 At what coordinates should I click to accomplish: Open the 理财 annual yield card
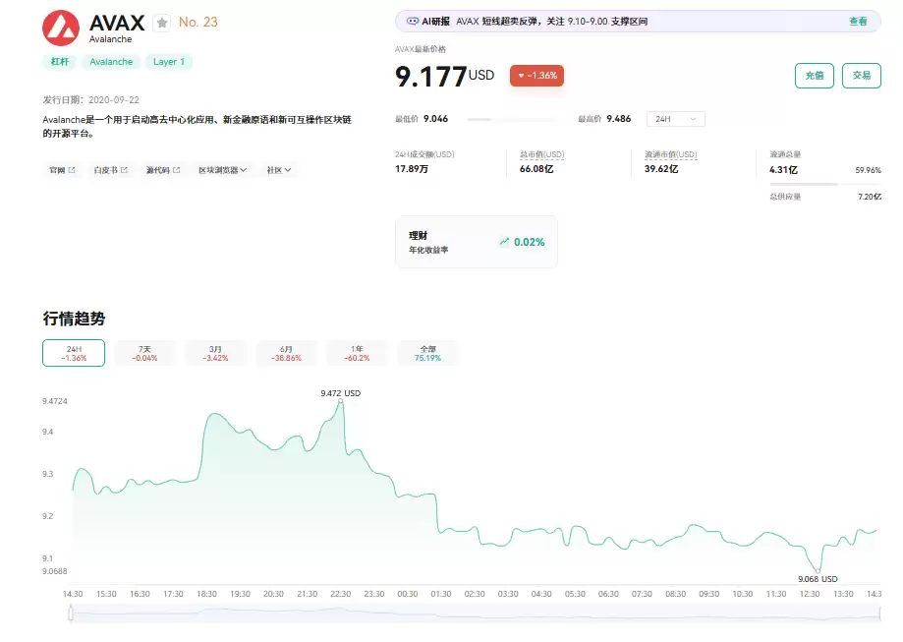(x=477, y=242)
